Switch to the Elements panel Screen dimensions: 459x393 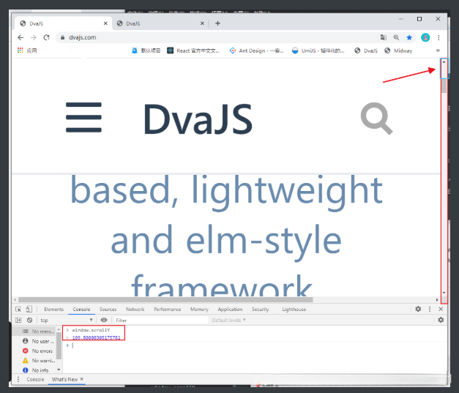click(53, 310)
